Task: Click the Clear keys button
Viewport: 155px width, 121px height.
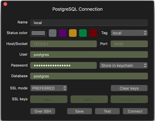Action: [x=129, y=88]
